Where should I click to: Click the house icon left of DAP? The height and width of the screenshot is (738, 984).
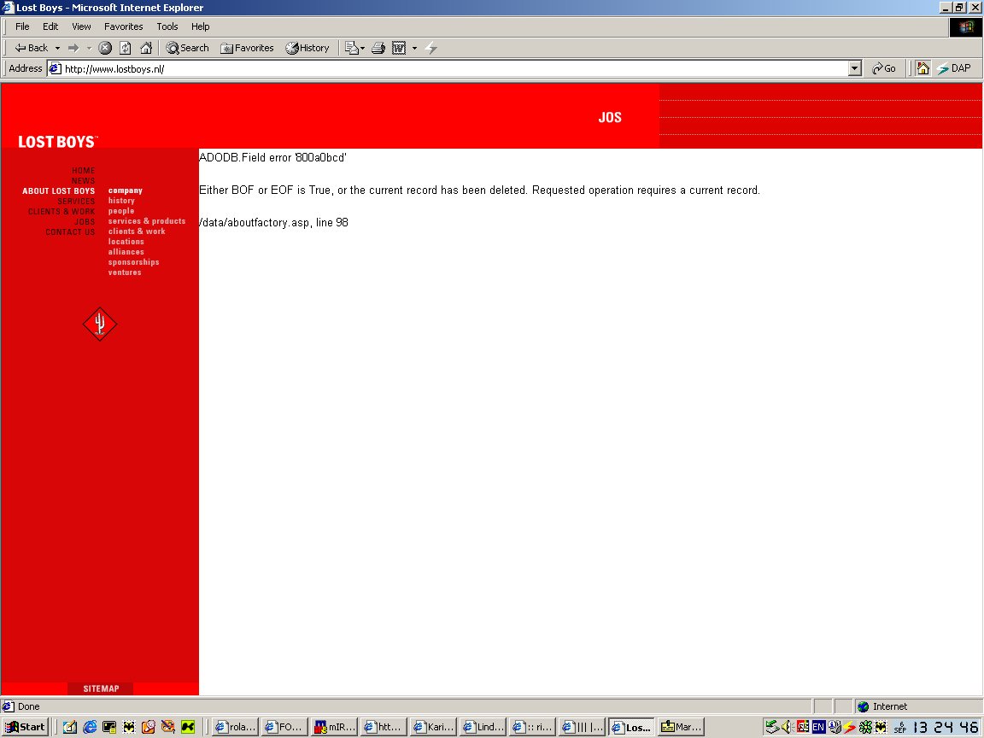[x=922, y=68]
